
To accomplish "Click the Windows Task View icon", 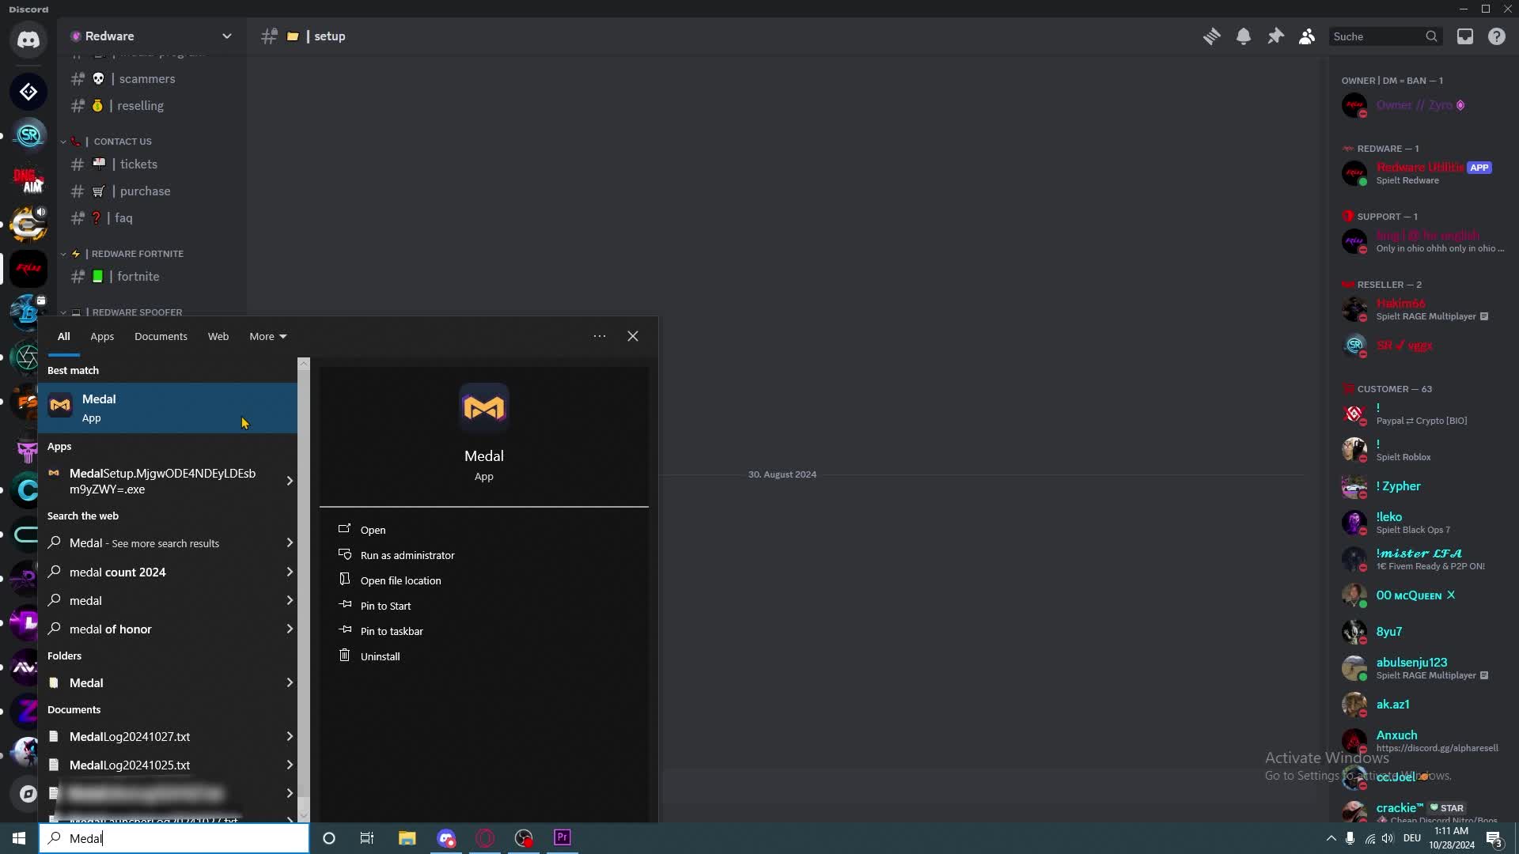I will (x=367, y=838).
